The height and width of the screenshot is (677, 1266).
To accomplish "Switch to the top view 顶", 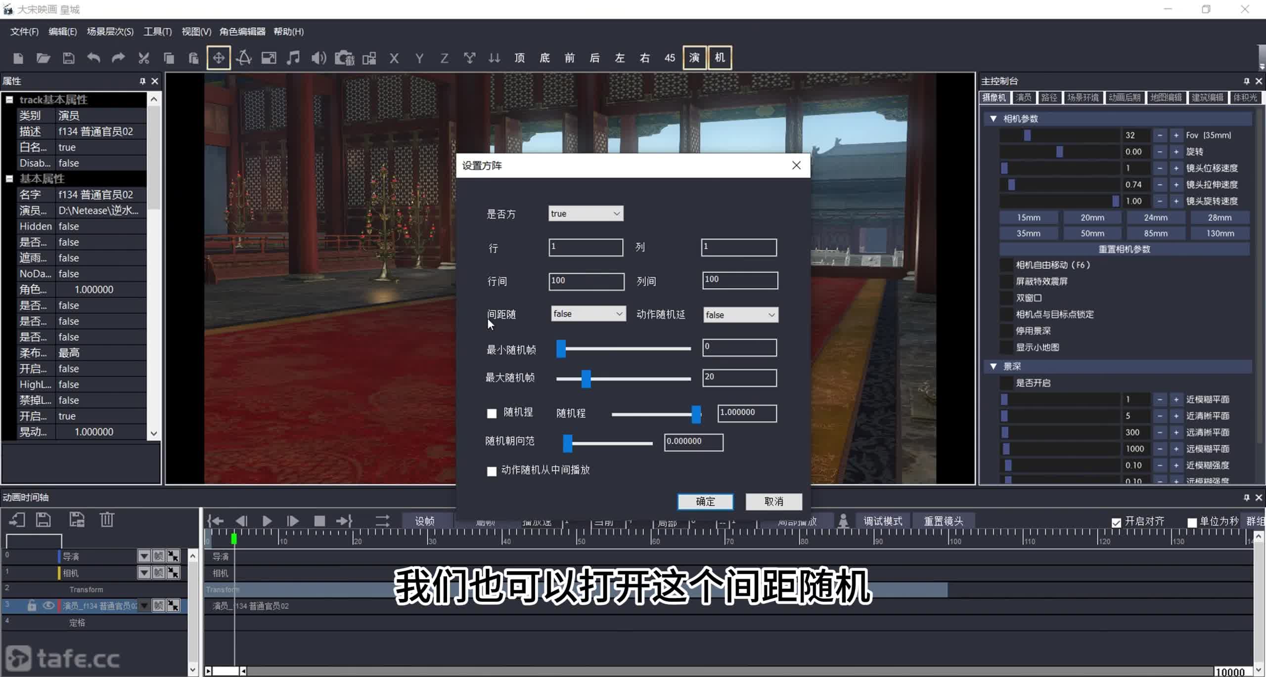I will click(x=520, y=58).
